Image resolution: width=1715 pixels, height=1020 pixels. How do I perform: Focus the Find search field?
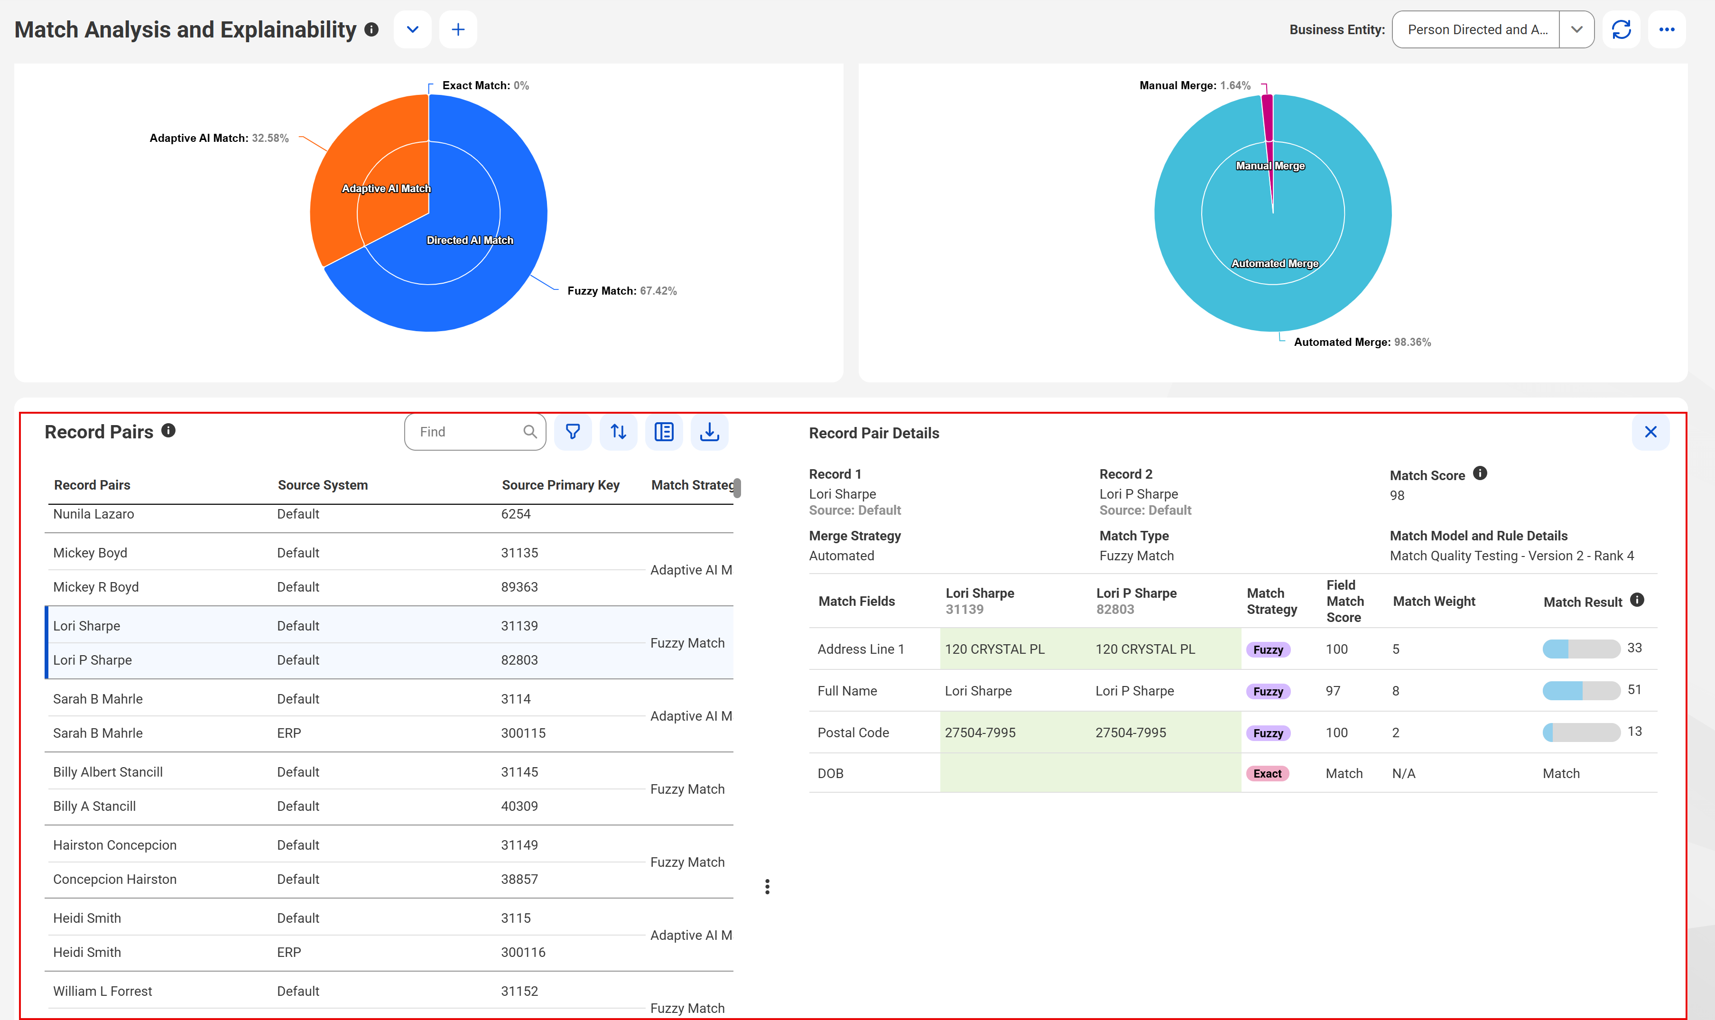[x=475, y=432]
